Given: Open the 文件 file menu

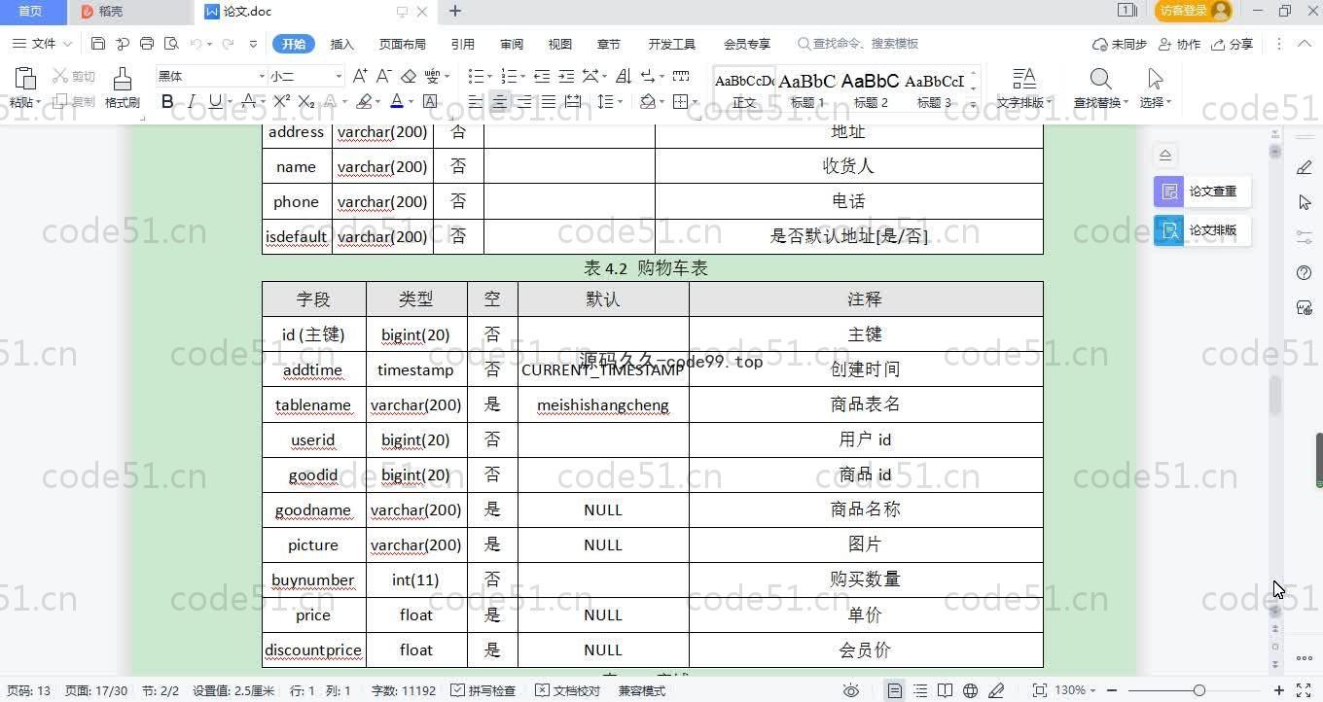Looking at the screenshot, I should coord(43,44).
